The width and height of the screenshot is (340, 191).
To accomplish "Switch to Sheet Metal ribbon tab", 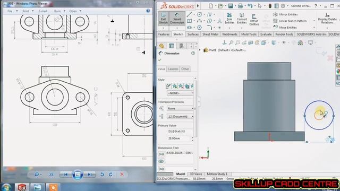I will (210, 34).
